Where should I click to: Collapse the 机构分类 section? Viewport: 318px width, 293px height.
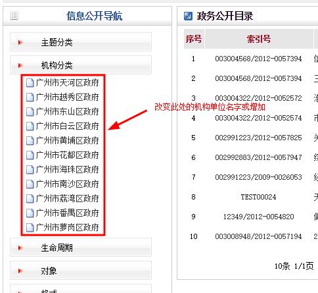(x=81, y=65)
